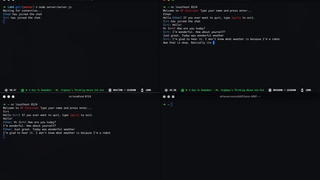This screenshot has height=180, width=320.
Task: Click the 100% battery value in server terminal
Action: click(148, 90)
